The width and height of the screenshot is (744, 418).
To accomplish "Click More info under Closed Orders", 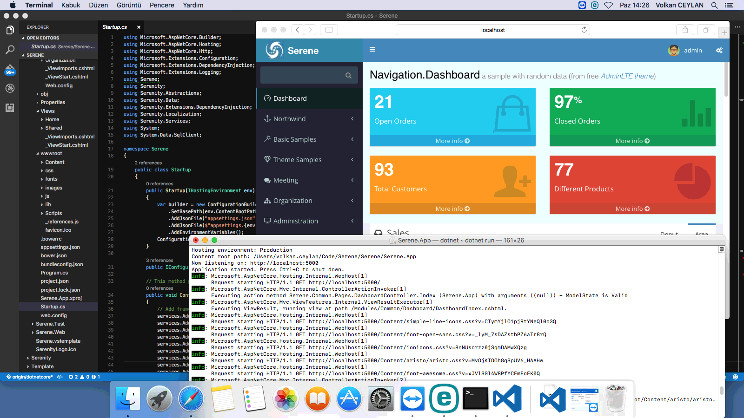I will [x=632, y=141].
